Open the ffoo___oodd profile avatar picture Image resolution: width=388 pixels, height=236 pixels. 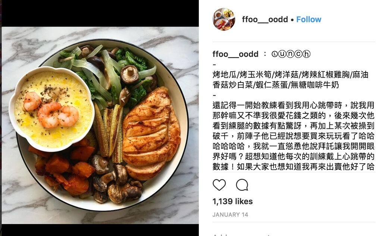click(224, 19)
